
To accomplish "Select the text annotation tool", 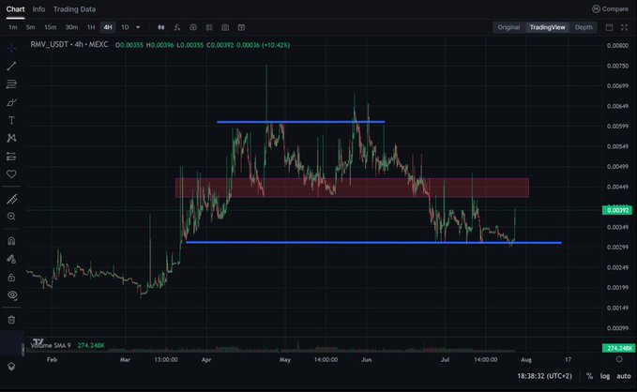I will click(x=12, y=120).
